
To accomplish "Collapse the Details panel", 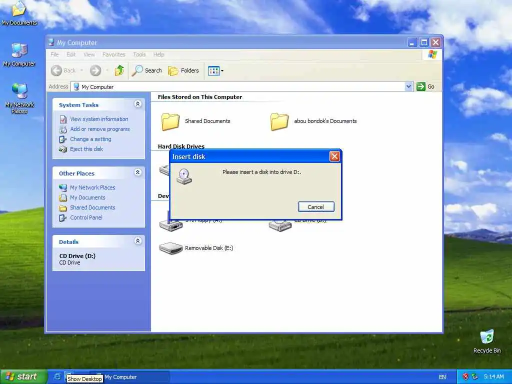I will [138, 241].
